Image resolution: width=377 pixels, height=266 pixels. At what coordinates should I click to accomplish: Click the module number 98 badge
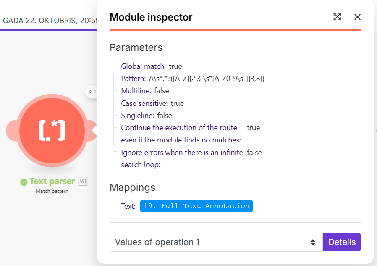coord(83,182)
